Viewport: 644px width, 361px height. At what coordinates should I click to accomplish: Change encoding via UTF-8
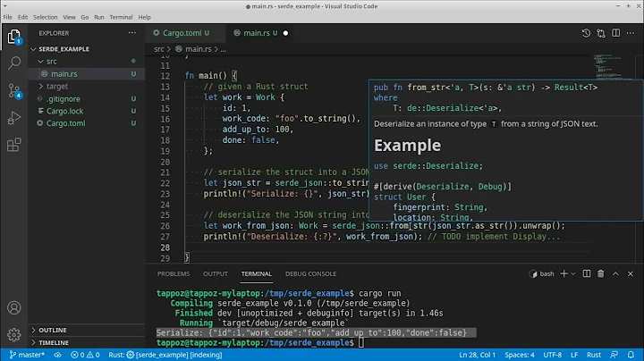(x=553, y=355)
